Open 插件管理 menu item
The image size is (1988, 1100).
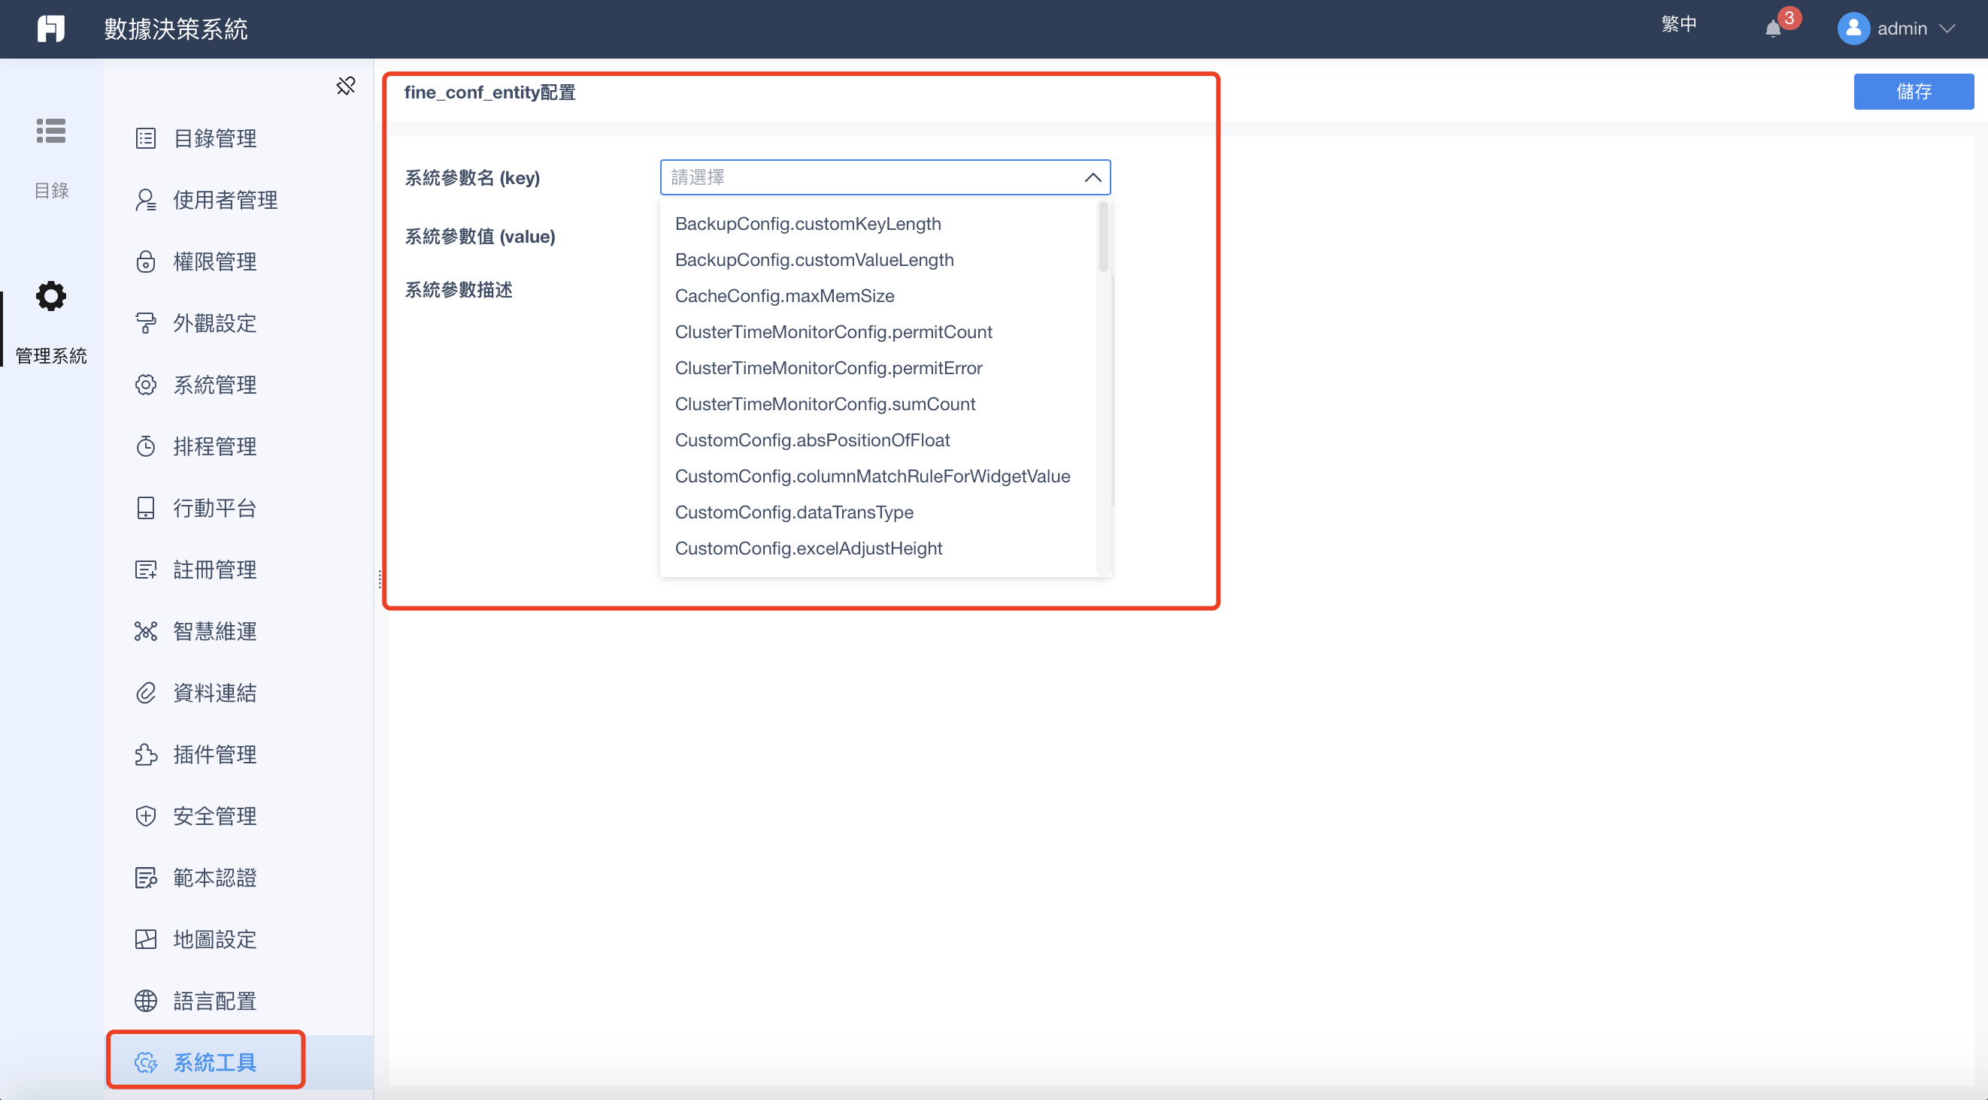pyautogui.click(x=238, y=754)
